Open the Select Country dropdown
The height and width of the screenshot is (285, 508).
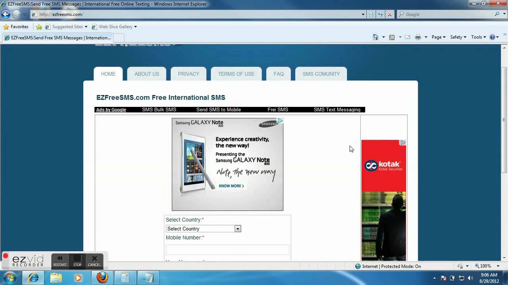203,229
